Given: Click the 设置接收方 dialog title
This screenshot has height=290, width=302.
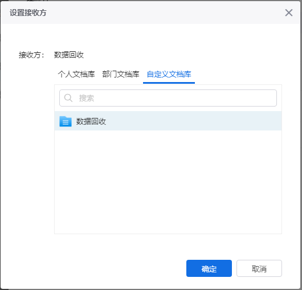Looking at the screenshot, I should [x=28, y=13].
